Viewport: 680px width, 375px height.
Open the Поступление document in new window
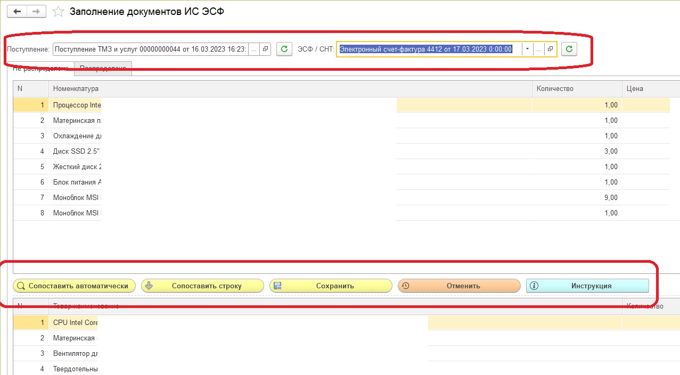tap(266, 49)
